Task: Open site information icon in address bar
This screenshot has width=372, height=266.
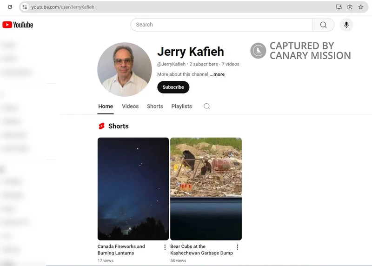Action: coord(25,7)
